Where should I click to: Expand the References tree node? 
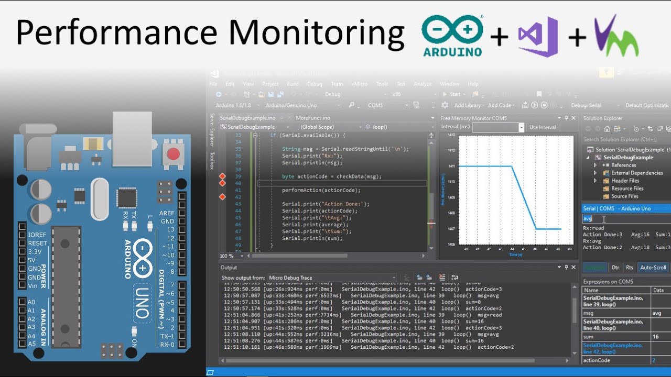coord(596,165)
